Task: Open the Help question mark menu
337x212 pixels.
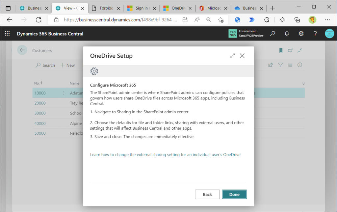Action: 315,34
